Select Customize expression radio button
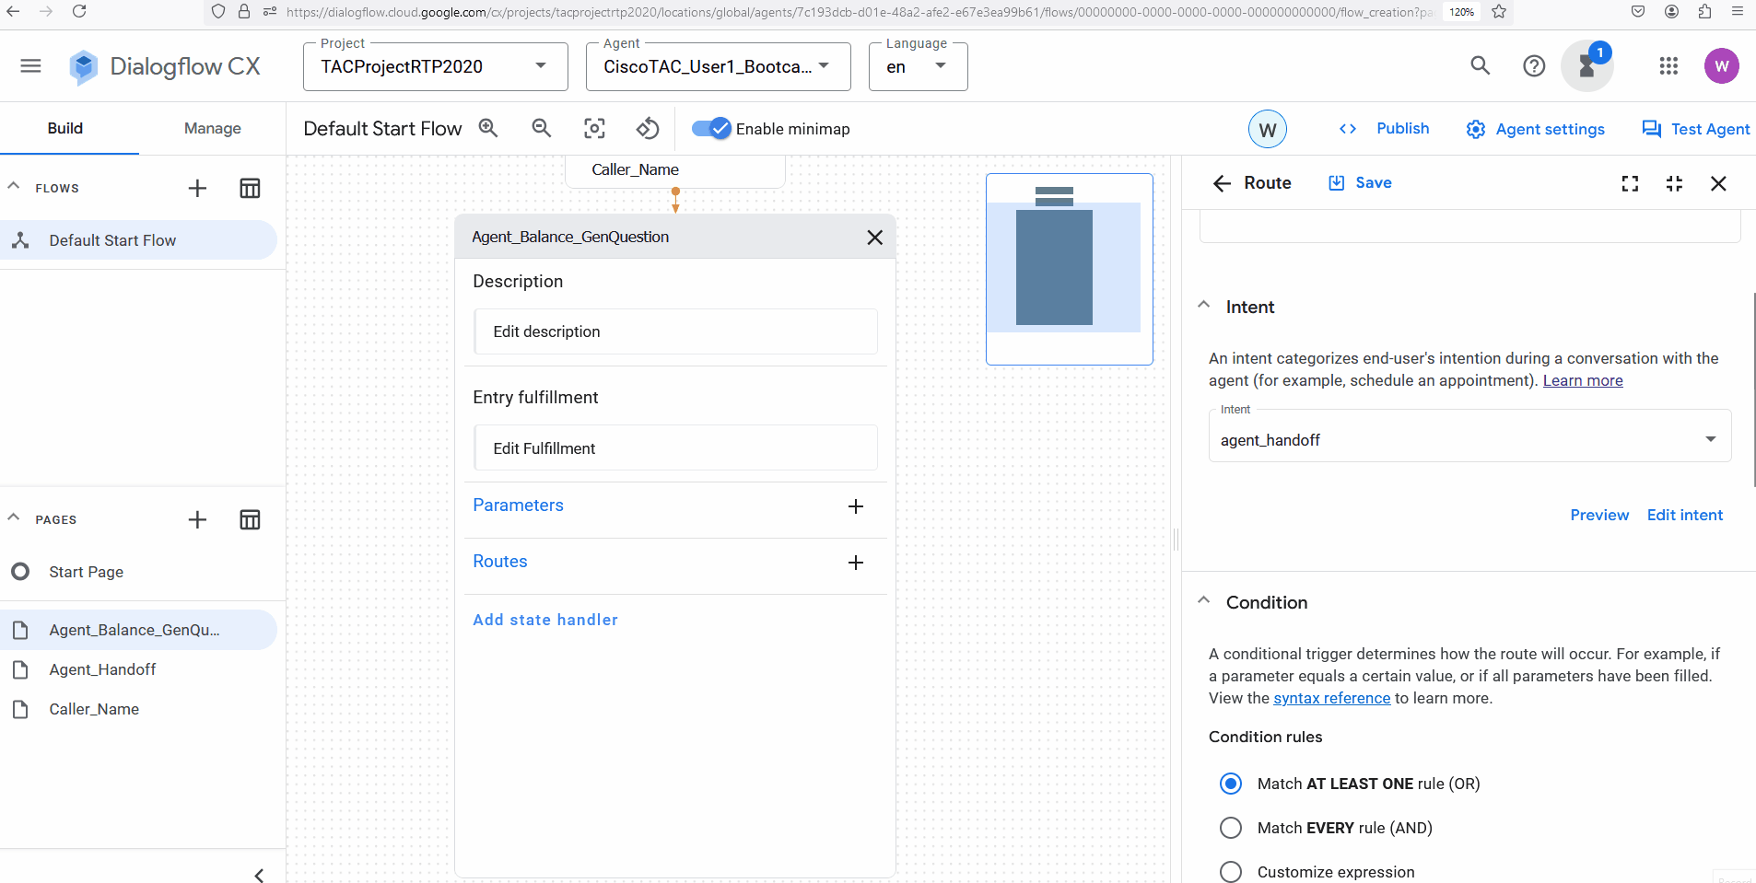1756x883 pixels. [1231, 871]
